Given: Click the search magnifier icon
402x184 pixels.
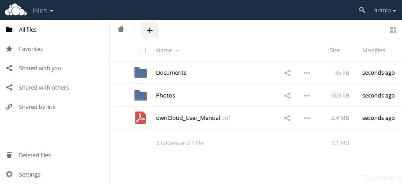Looking at the screenshot, I should pos(362,10).
